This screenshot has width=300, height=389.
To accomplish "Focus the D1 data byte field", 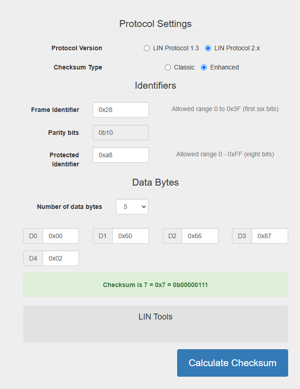I will 131,236.
